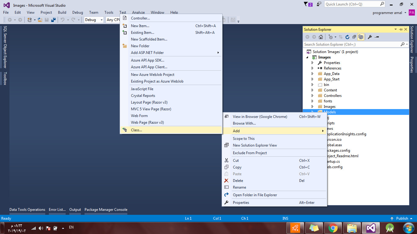
Task: Choose Delete in the context menu
Action: pos(274,181)
